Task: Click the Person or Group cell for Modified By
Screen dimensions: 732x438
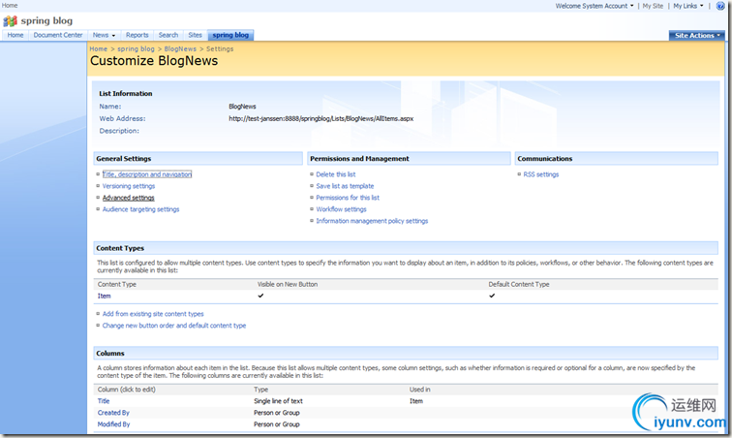Action: click(x=277, y=424)
